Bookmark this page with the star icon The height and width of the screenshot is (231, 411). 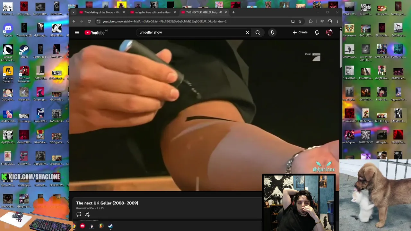[x=300, y=21]
